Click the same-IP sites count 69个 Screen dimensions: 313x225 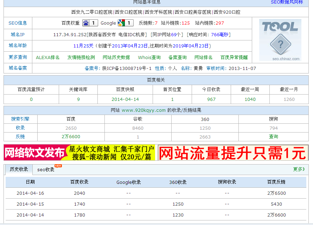pos(175,35)
